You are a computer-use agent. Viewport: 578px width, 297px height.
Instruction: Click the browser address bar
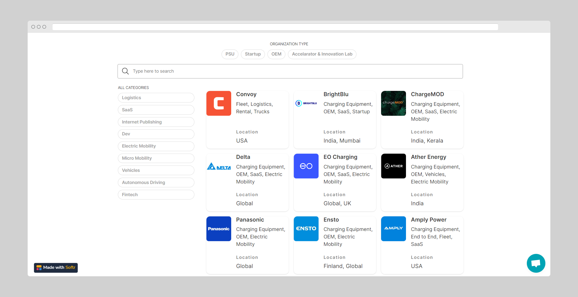pos(275,27)
